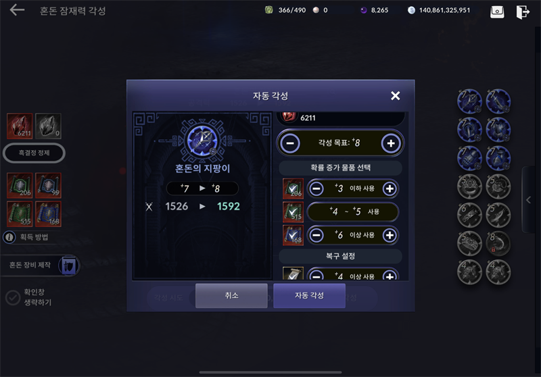Viewport: 541px width, 377px height.
Task: Uncheck the 168 scroll for +6 이상 사용
Action: coord(293,235)
